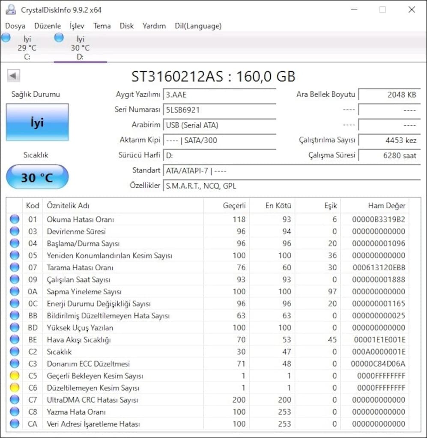
Task: Click yellow warning icon for Düzeltilemeyen Kesim Sayısı
Action: coord(15,388)
